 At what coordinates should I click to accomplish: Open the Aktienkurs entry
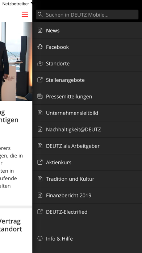(x=87, y=162)
